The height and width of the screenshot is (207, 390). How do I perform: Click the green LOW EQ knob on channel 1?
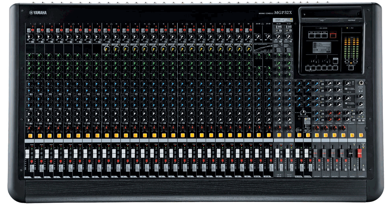point(30,75)
